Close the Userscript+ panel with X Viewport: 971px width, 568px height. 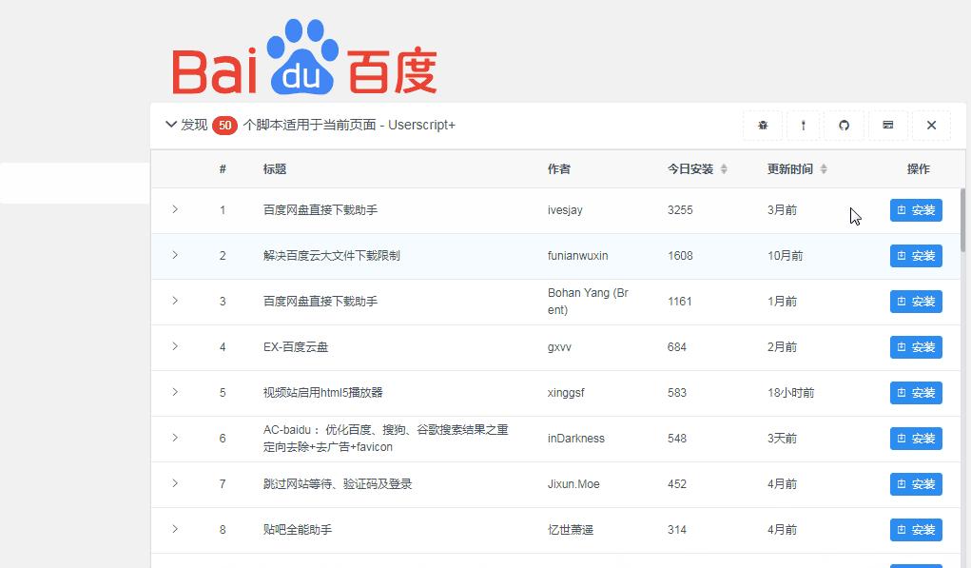tap(931, 126)
